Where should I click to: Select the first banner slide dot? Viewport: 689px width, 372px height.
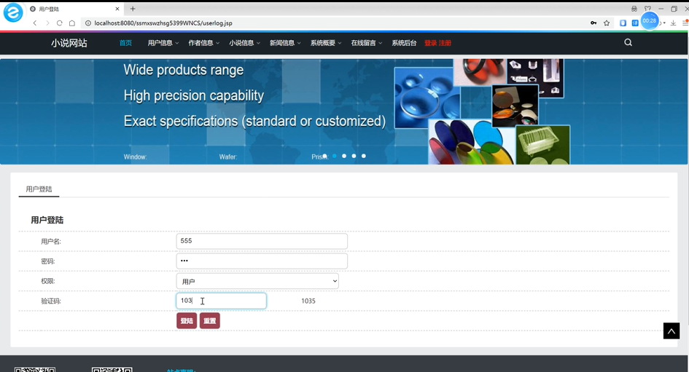coord(324,156)
